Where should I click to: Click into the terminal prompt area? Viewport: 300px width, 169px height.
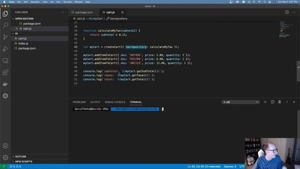point(163,109)
